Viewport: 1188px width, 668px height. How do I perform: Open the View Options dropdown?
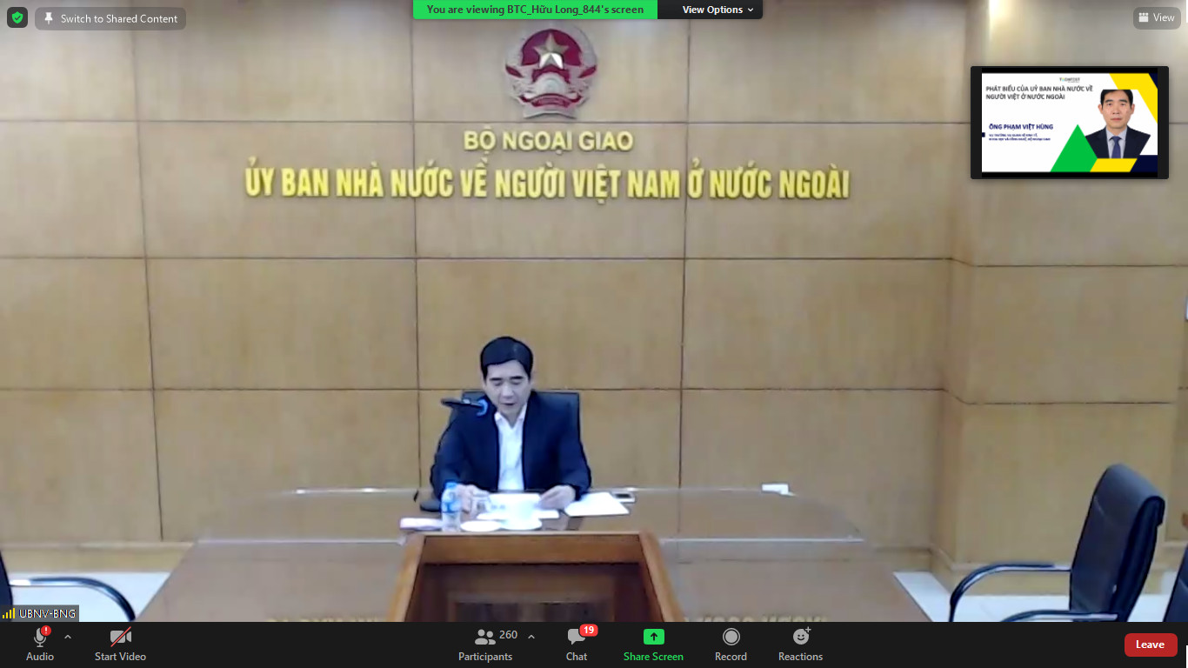tap(717, 10)
